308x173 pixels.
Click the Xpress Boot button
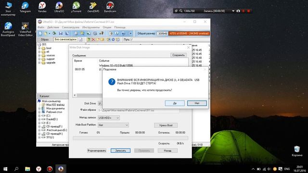tap(166, 125)
